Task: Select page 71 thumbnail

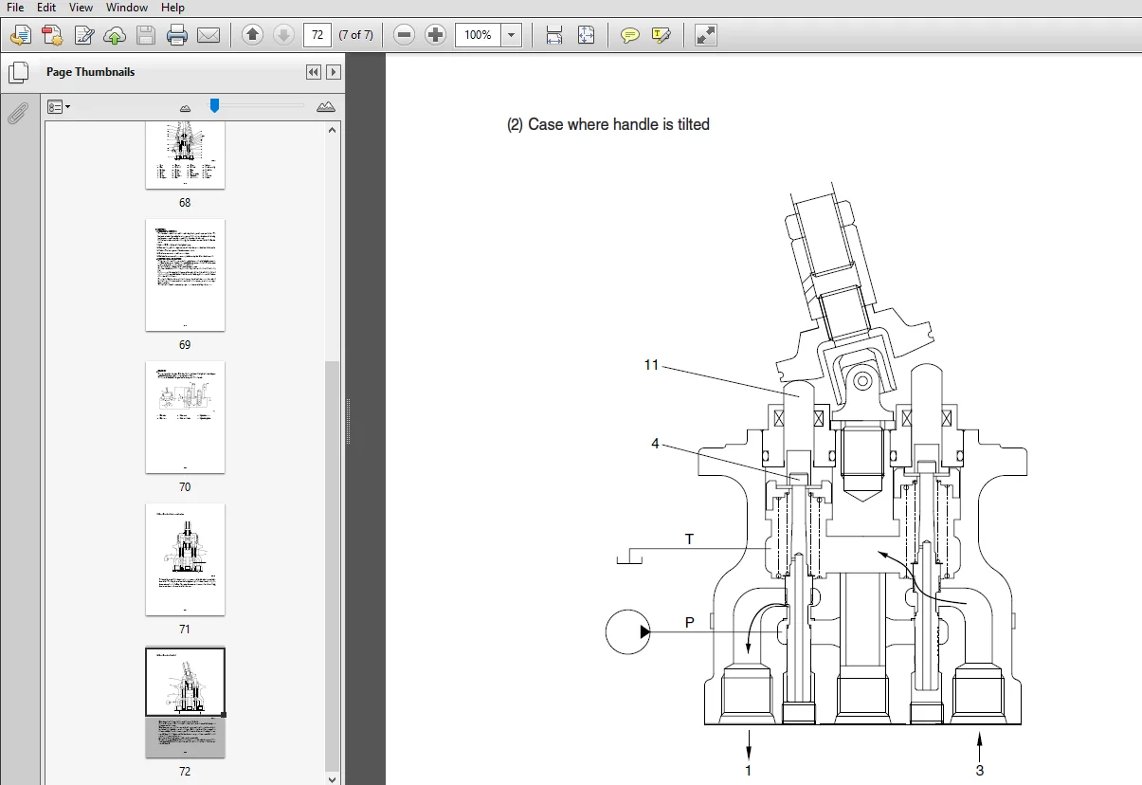Action: tap(185, 559)
